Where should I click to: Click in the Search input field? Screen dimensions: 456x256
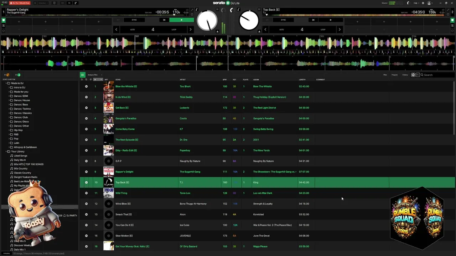tap(438, 75)
